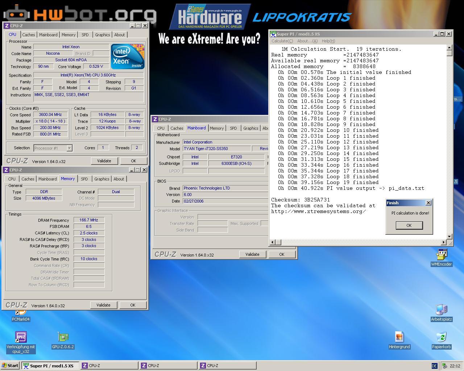Click Validate in the CPU window
Viewport: 464px width, 371px height.
[x=104, y=161]
